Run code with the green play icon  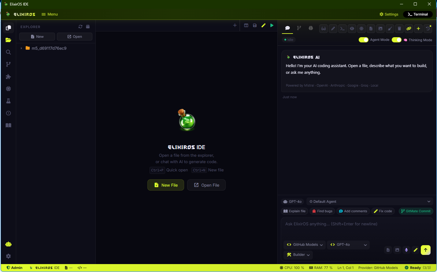[272, 25]
